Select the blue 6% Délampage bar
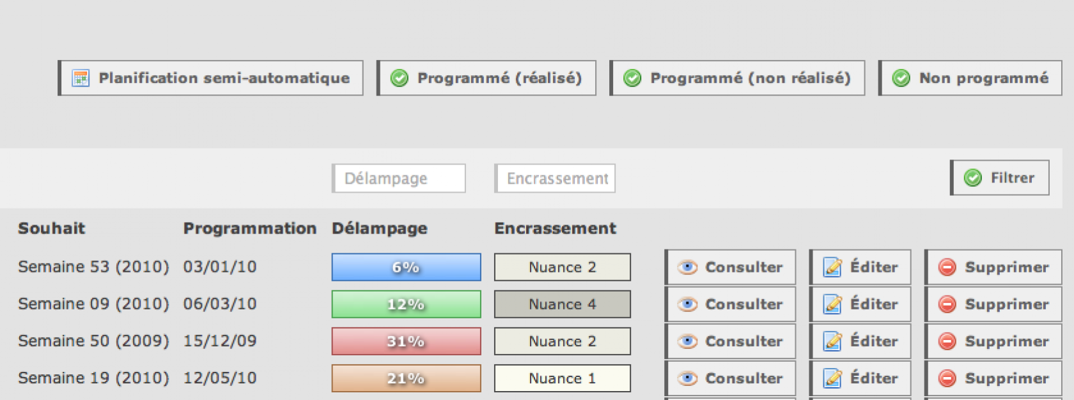The width and height of the screenshot is (1074, 400). (x=407, y=267)
